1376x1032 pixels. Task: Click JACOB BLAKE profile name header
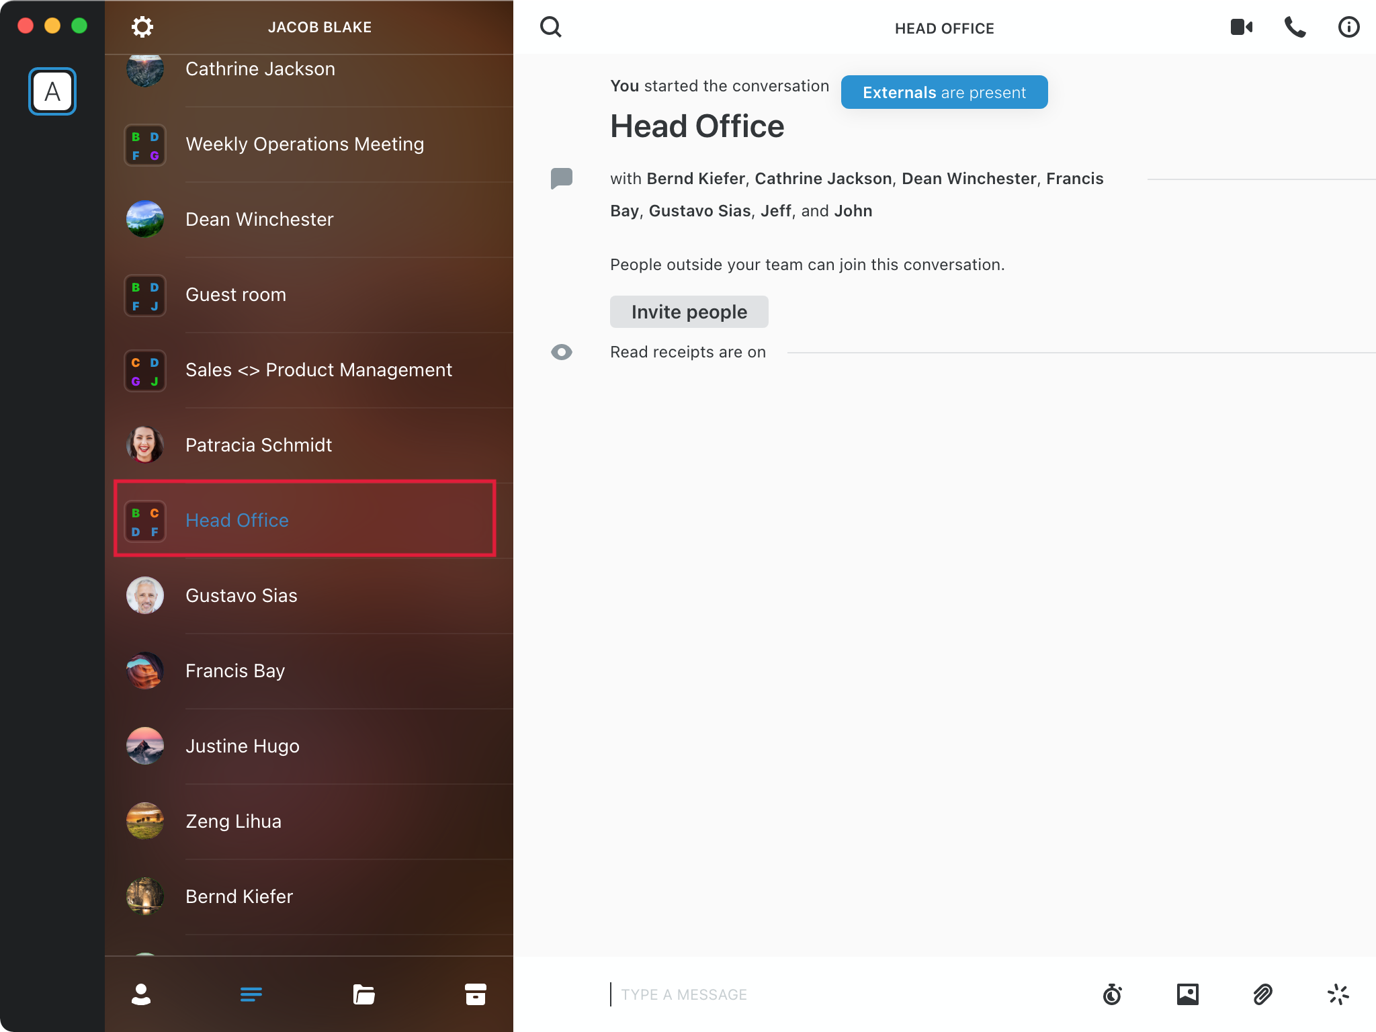point(320,28)
